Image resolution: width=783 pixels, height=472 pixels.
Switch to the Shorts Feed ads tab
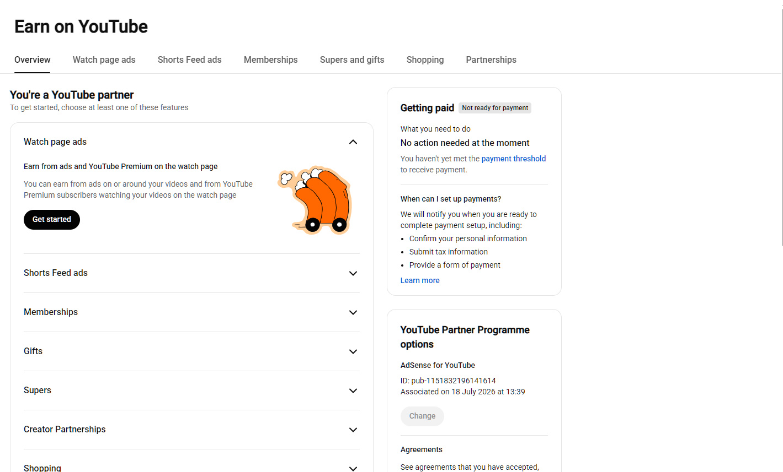(x=189, y=59)
